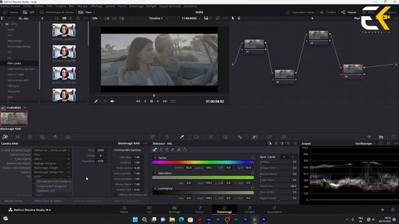Open the Balance des blancs dropdown
This screenshot has width=399, height=224.
(52, 163)
